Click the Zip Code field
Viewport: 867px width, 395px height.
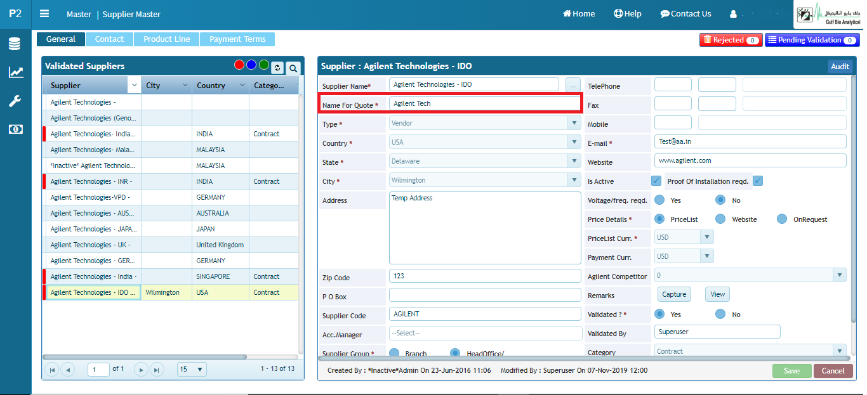point(485,276)
